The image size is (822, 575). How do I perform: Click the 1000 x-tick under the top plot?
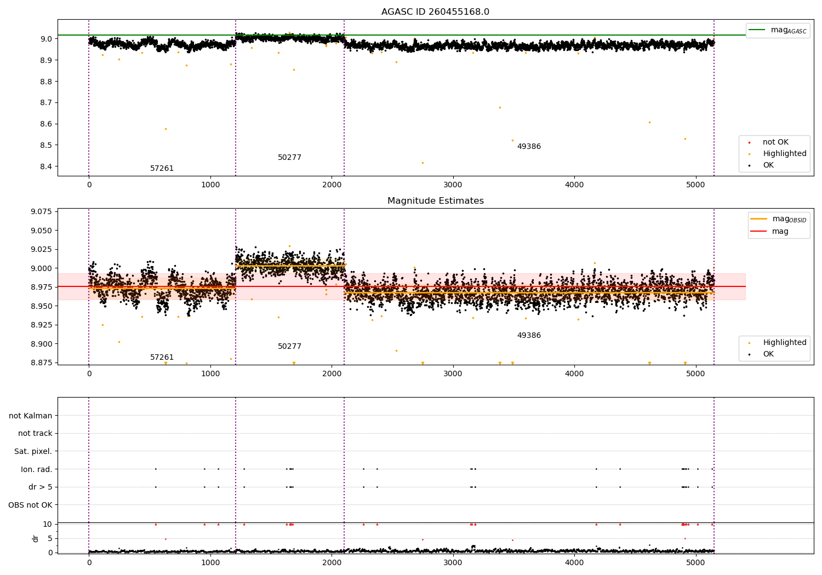(x=210, y=185)
